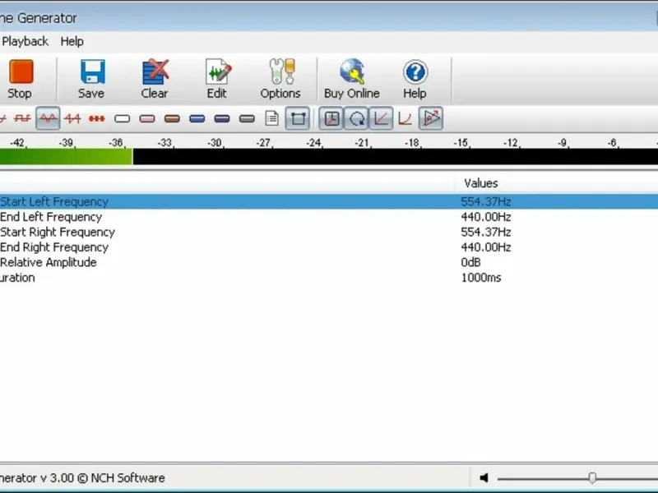
Task: Click the 0dB amplitude value
Action: pos(470,262)
